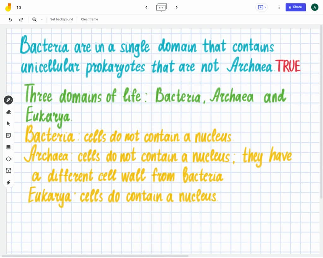Undo the last drawing action

[10, 20]
